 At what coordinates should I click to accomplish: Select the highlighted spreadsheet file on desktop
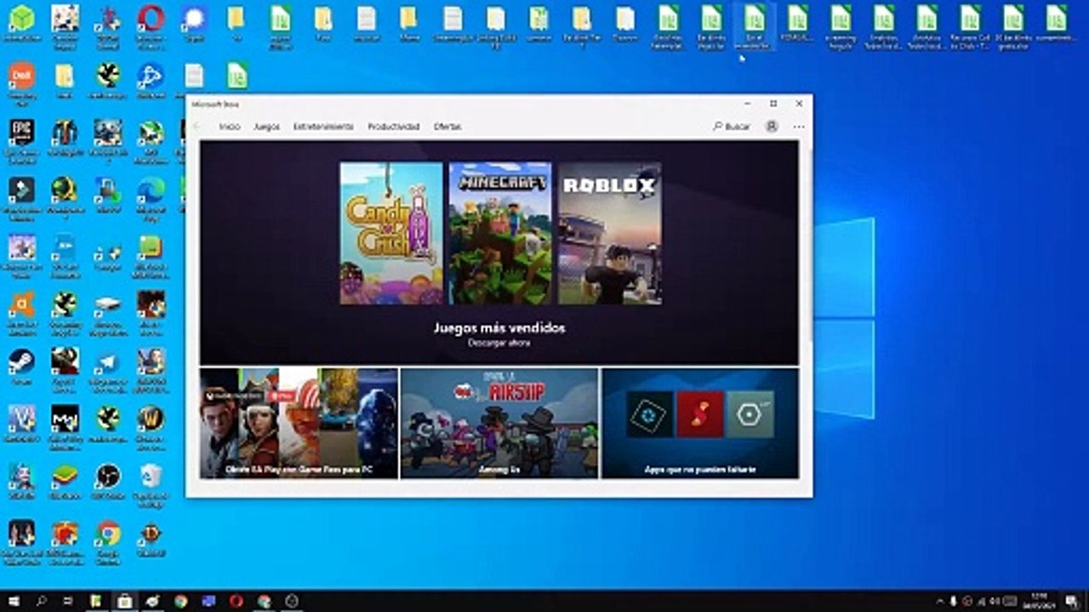point(754,25)
